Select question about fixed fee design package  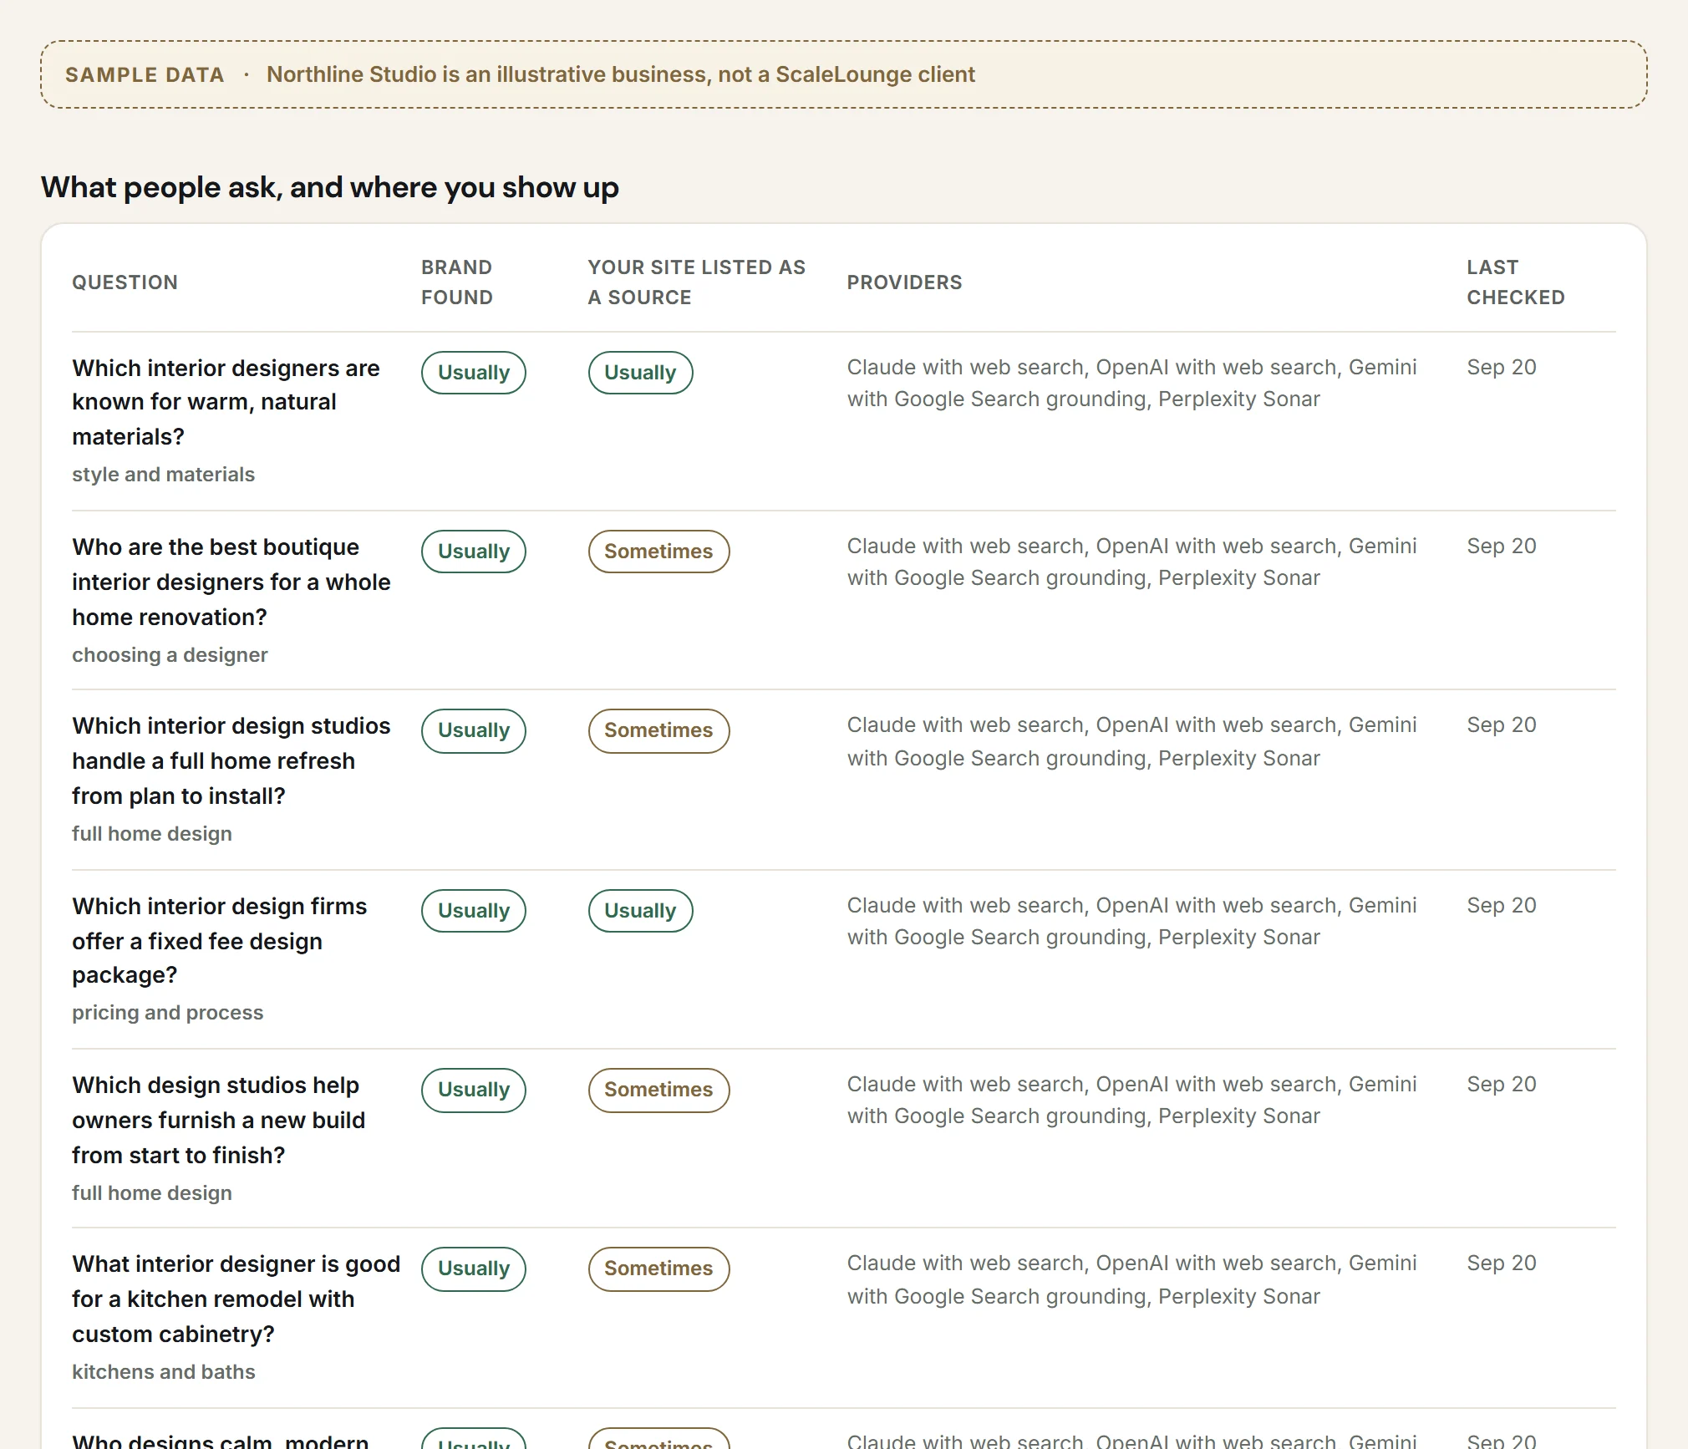[220, 940]
